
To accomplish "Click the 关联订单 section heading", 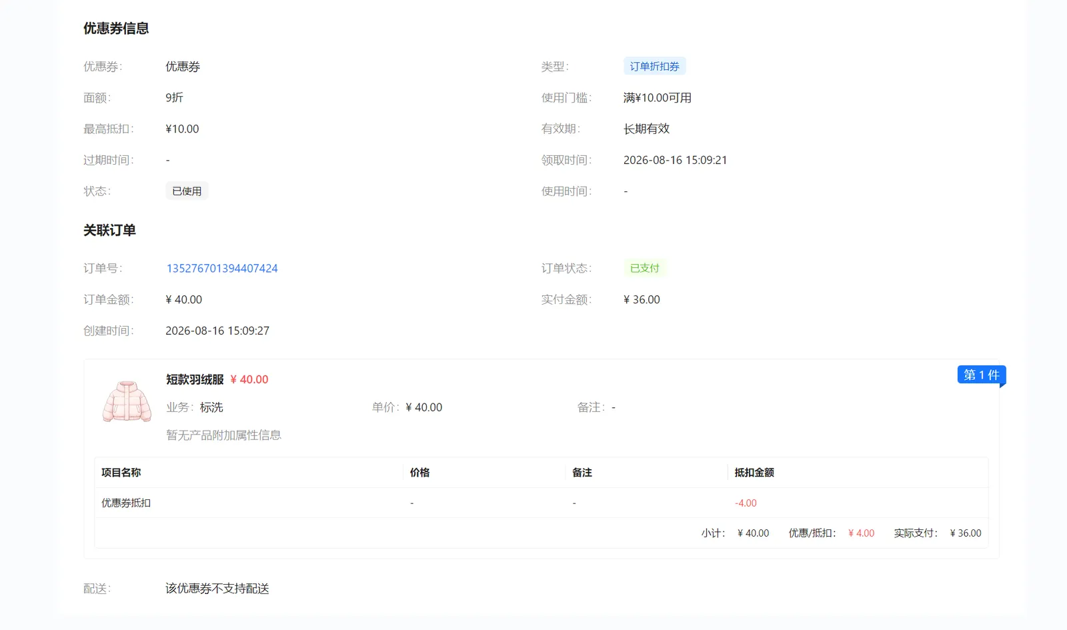I will 109,230.
